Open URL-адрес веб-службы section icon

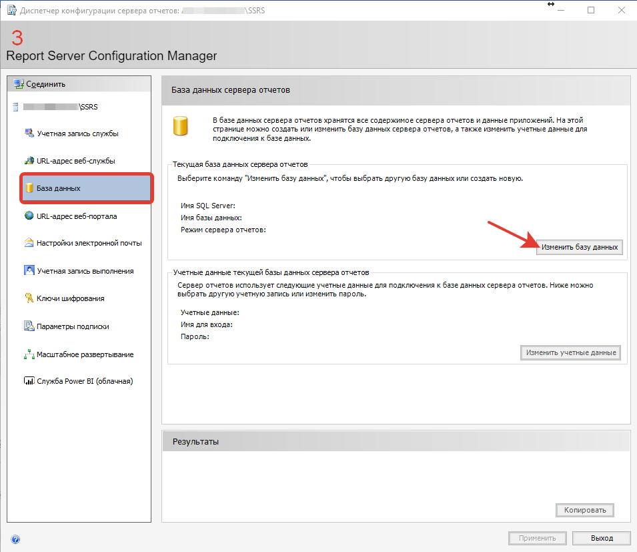pyautogui.click(x=29, y=161)
